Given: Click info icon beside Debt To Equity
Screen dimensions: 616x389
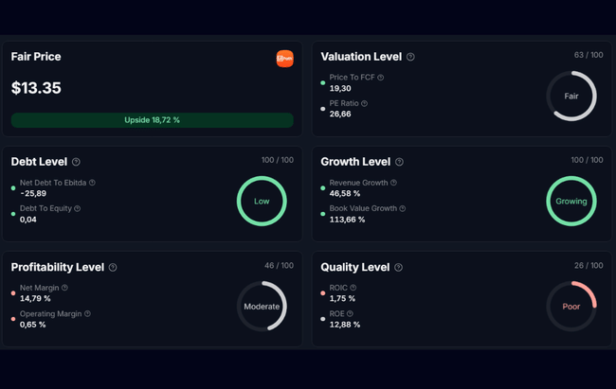Looking at the screenshot, I should (78, 208).
